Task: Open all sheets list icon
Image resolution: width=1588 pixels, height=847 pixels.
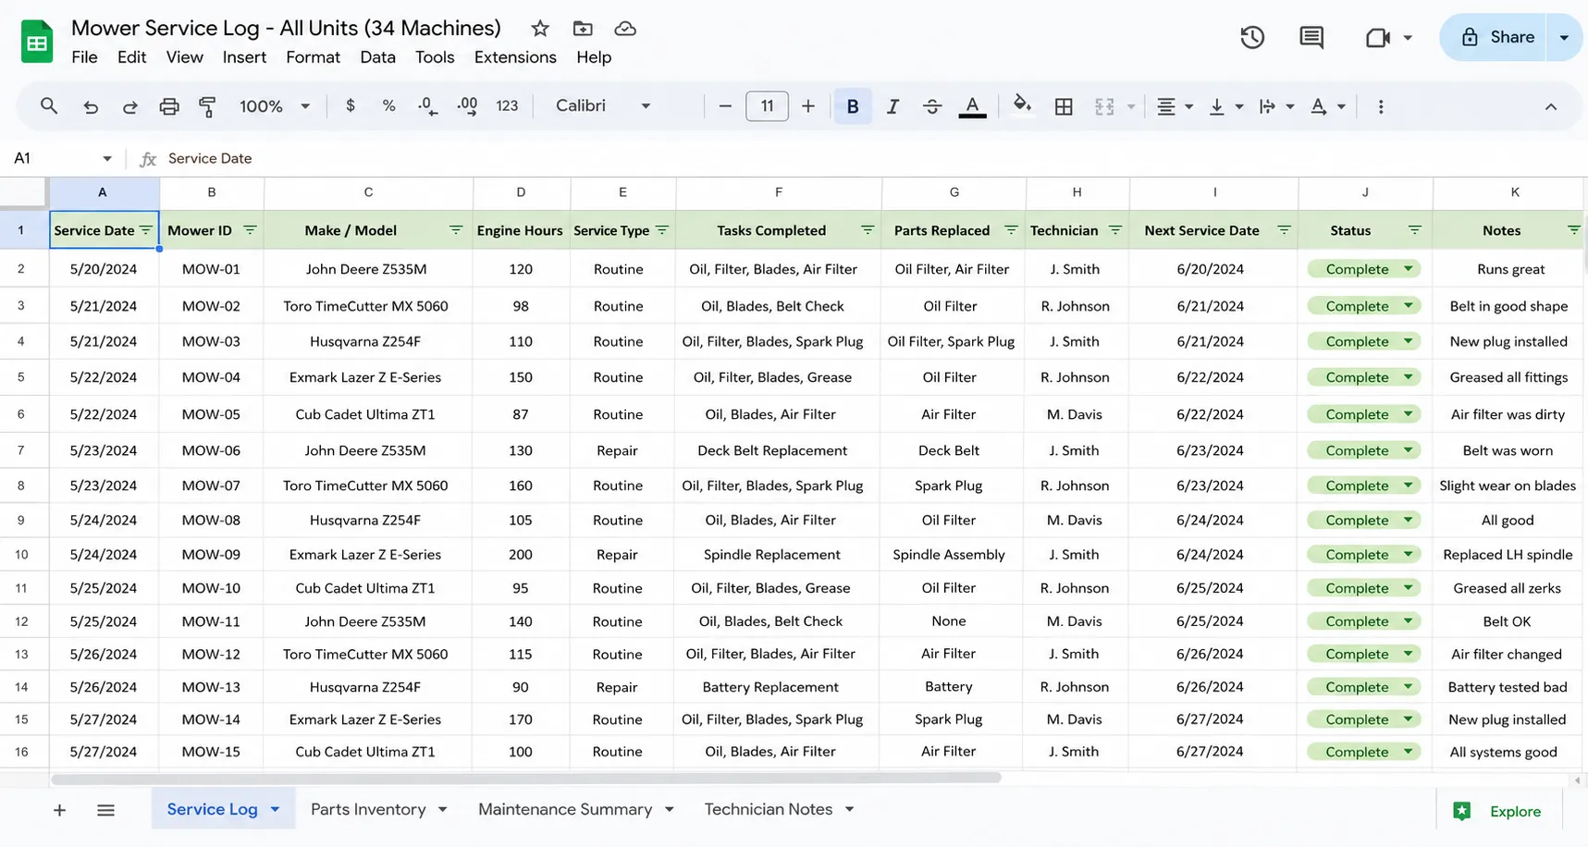Action: 105,811
